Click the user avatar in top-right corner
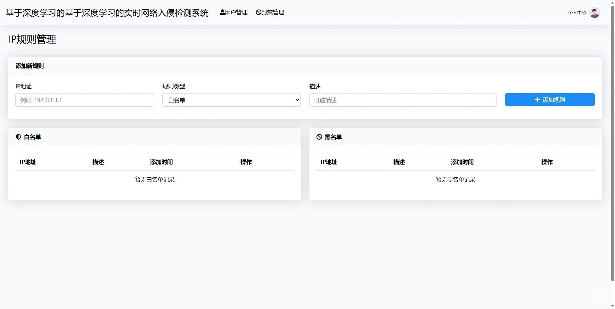Viewport: 615px width, 309px height. (x=595, y=12)
